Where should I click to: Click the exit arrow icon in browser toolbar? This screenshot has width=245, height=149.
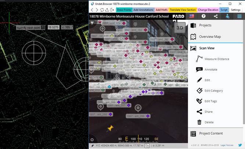pyautogui.click(x=112, y=10)
